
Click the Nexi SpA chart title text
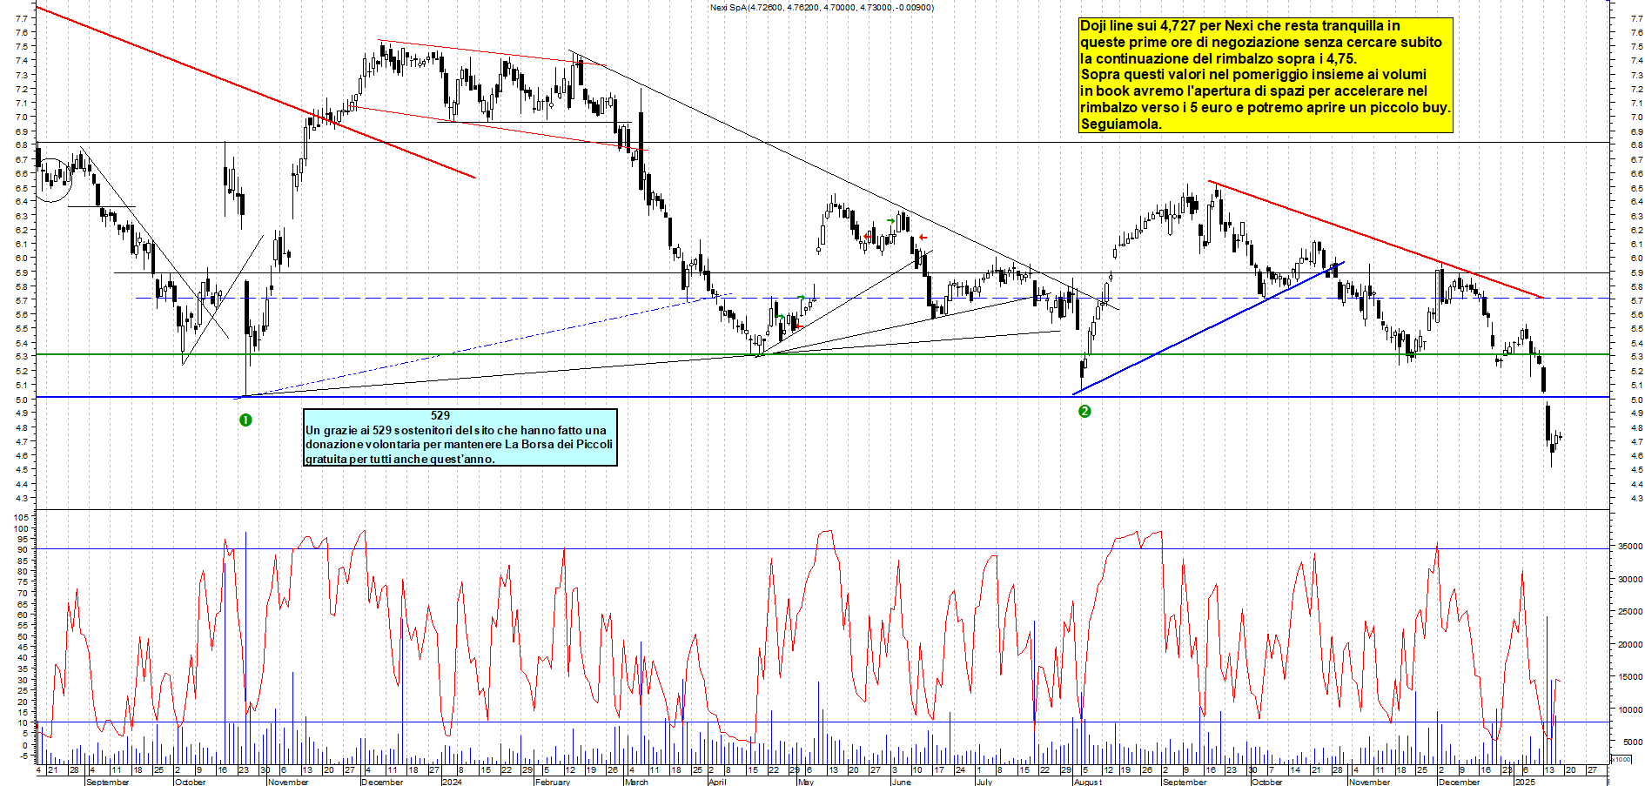[x=822, y=7]
